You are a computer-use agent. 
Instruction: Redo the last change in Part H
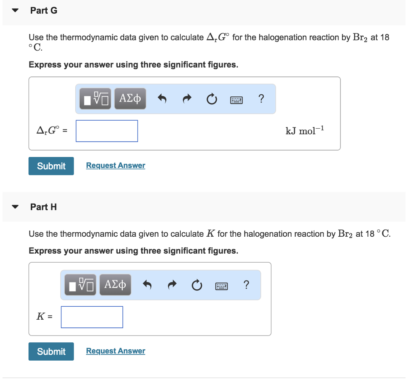coord(172,284)
